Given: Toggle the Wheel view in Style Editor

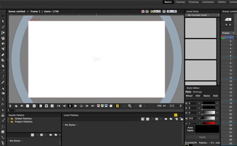Looking at the screenshot, I should pyautogui.click(x=189, y=96).
